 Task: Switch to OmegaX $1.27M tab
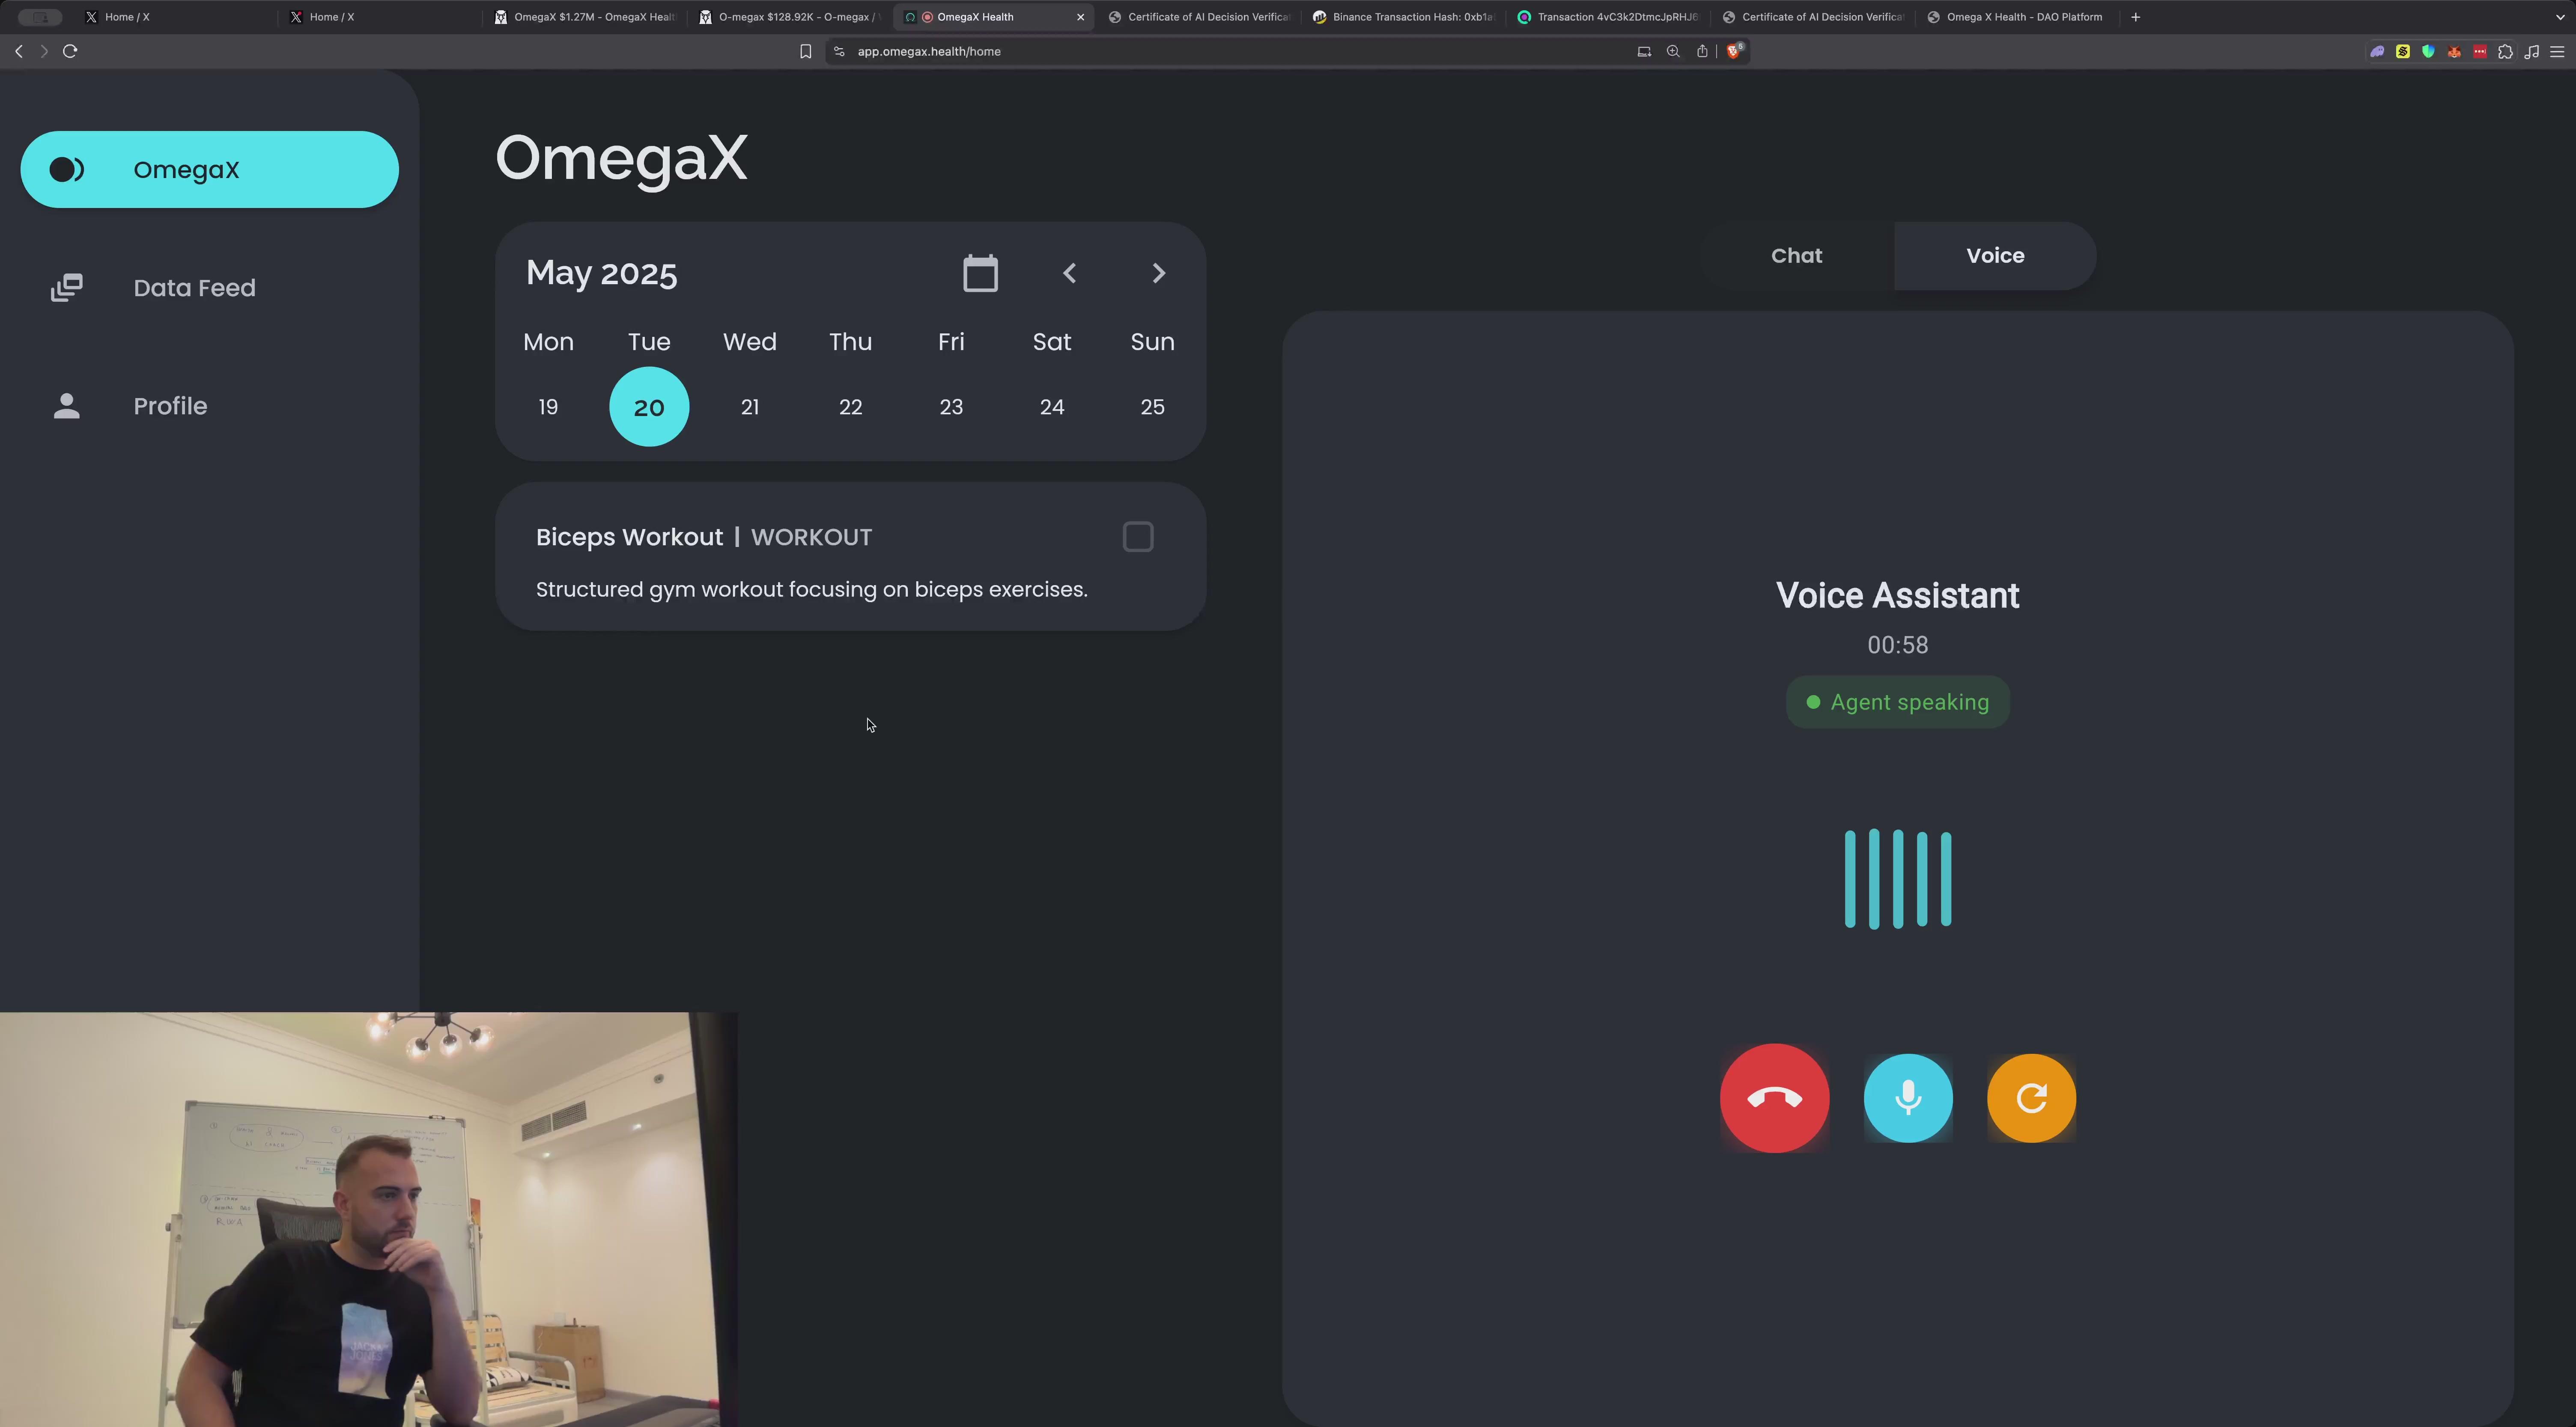coord(585,17)
